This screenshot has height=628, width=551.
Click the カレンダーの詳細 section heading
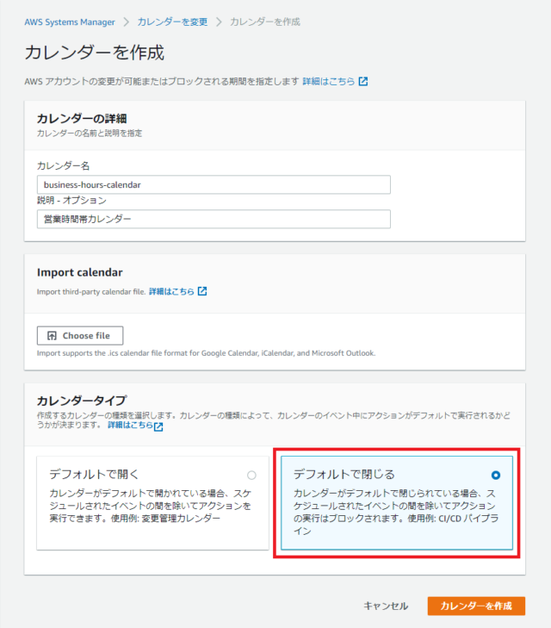pyautogui.click(x=82, y=119)
